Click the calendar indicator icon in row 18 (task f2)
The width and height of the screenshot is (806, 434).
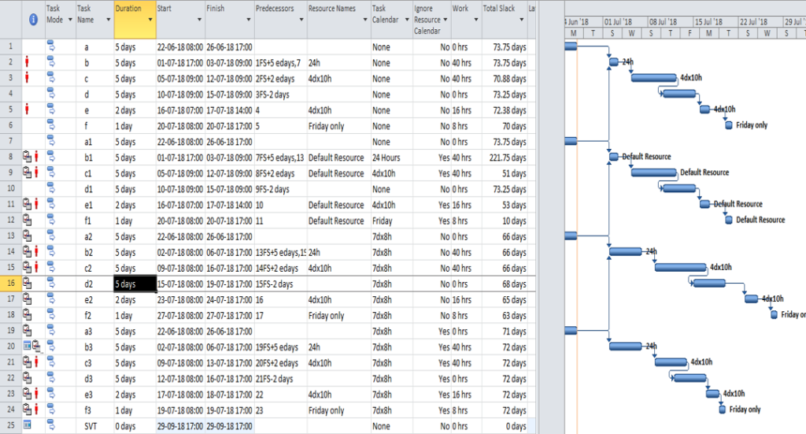point(28,315)
